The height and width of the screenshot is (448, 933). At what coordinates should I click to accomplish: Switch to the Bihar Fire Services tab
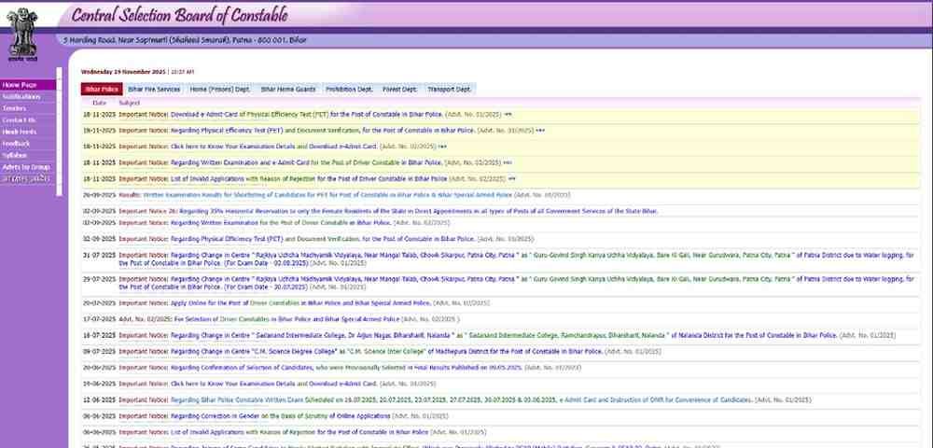click(154, 90)
